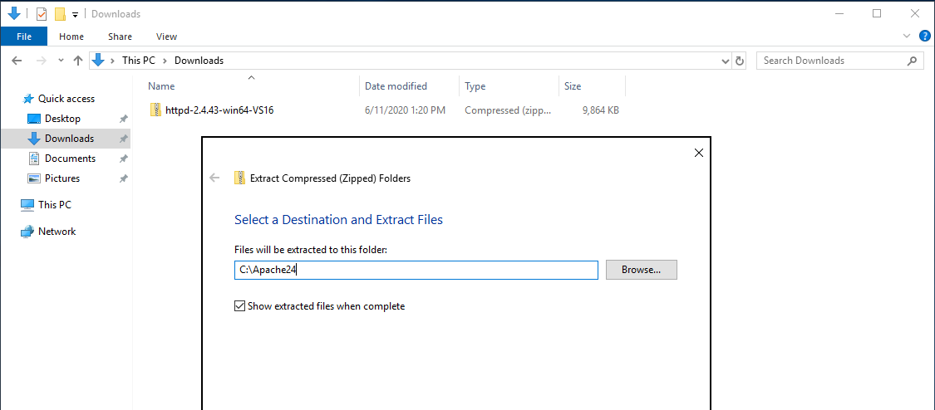This screenshot has height=410, width=935.
Task: Click the Back navigation arrow
Action: point(17,60)
